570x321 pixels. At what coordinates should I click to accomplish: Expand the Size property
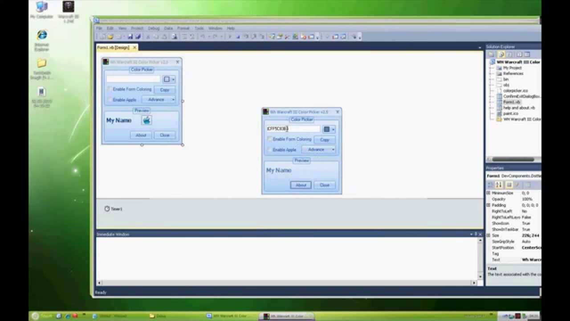[x=489, y=235]
